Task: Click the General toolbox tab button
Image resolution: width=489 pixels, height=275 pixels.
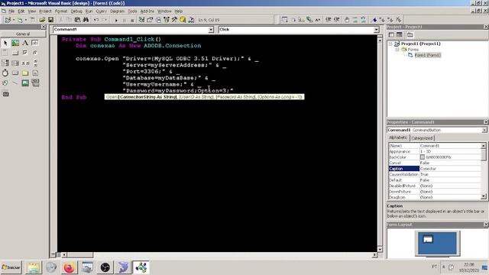Action: 23,34
